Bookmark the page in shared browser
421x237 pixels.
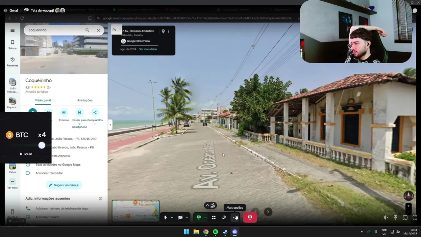pyautogui.click(x=90, y=18)
